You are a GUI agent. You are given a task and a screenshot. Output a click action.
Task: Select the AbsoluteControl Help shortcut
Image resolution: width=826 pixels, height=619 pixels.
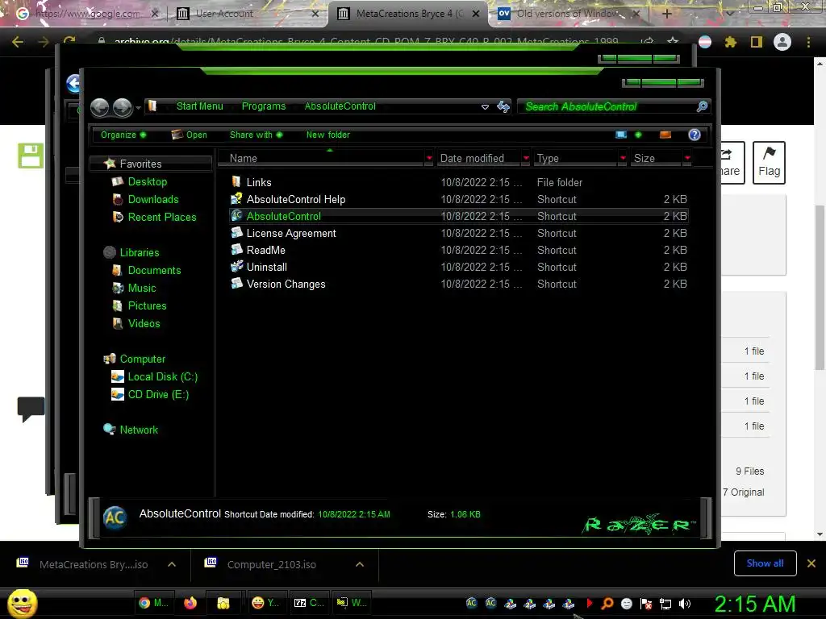tap(459, 200)
